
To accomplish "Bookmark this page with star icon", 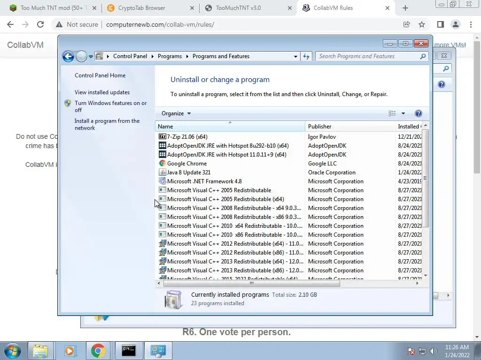I will (422, 24).
